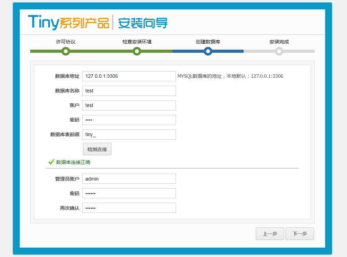Viewport: 347px width, 257px height.
Task: Click the 安装向导 header title
Action: 143,23
